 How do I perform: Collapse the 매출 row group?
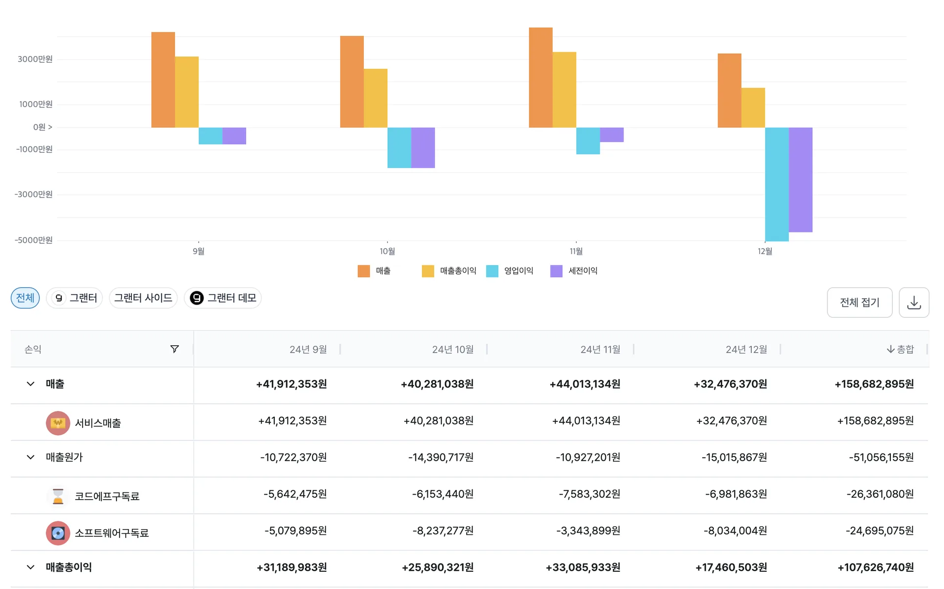[x=30, y=384]
